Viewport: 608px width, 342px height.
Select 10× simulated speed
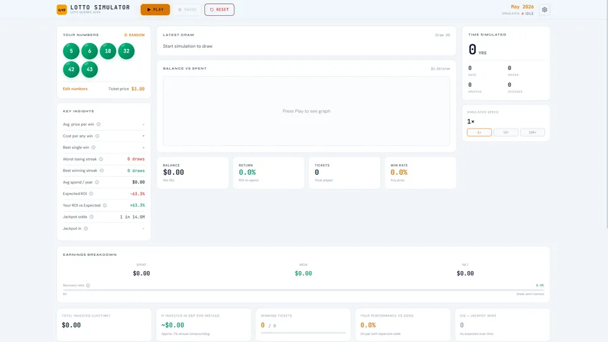[506, 132]
